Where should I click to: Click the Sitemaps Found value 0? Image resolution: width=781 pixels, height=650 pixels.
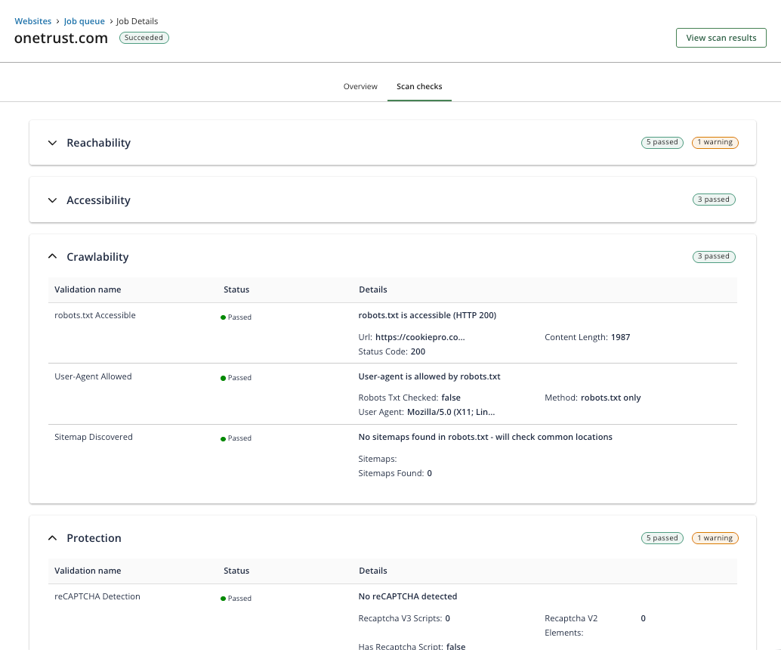429,474
